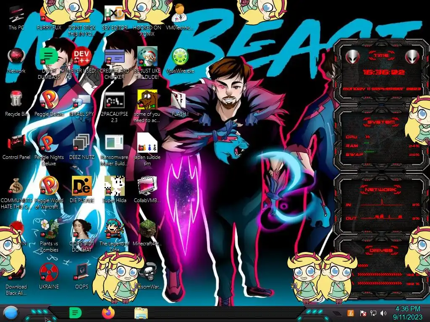The image size is (430, 322).
Task: Select the CREDIT CARD CHECKER icon
Action: point(114,64)
